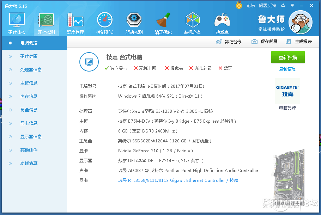Click the green 重新扫描 rescan button

tap(288, 57)
